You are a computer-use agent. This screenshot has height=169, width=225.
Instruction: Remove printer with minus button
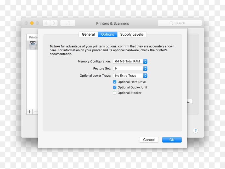click(35, 112)
